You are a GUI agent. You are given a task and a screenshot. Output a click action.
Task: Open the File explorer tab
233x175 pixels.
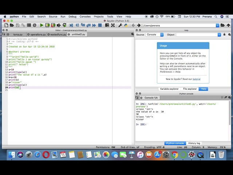pyautogui.click(x=190, y=89)
